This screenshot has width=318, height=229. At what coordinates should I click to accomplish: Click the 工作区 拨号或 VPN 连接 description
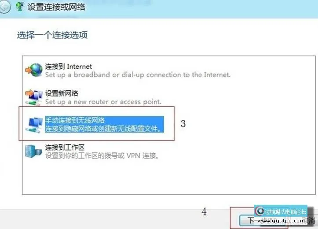click(x=102, y=156)
